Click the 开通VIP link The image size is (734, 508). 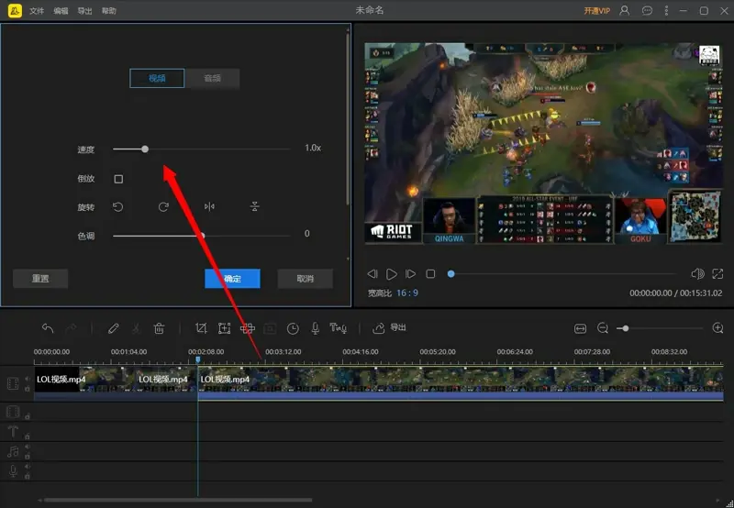pyautogui.click(x=597, y=11)
